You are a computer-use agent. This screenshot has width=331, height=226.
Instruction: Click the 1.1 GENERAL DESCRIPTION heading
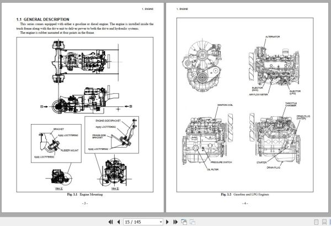coord(42,19)
